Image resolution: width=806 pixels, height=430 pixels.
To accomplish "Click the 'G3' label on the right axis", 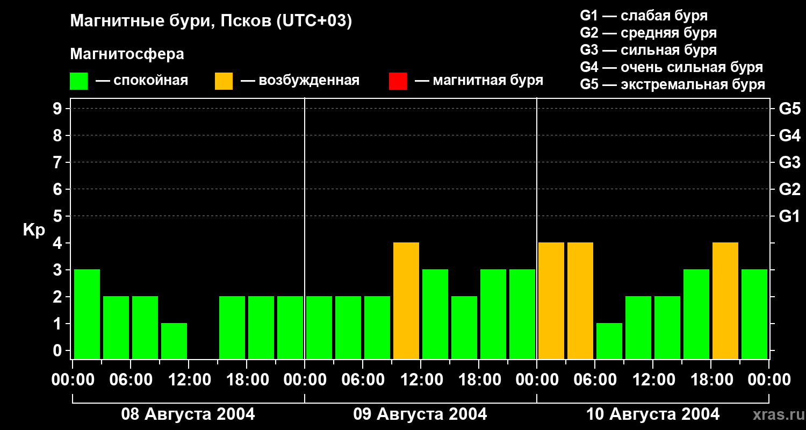I will tap(789, 162).
